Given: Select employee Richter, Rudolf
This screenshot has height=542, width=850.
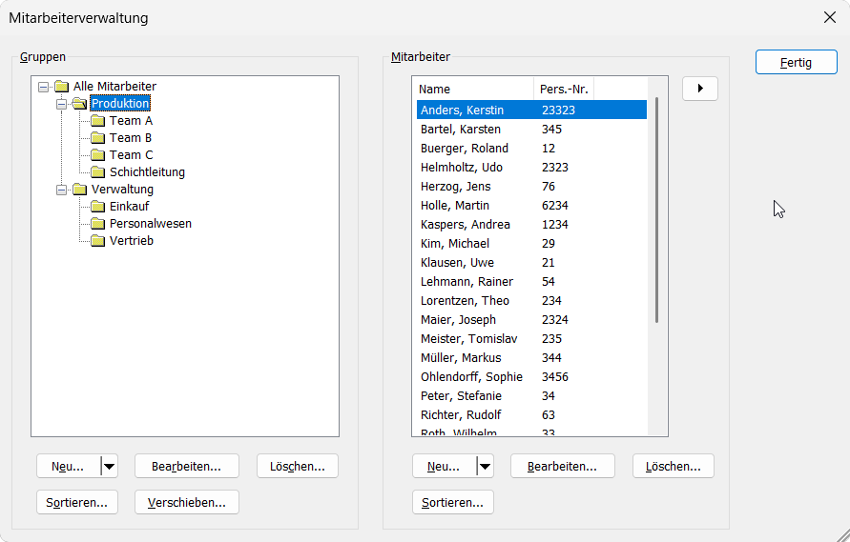Looking at the screenshot, I should click(531, 414).
